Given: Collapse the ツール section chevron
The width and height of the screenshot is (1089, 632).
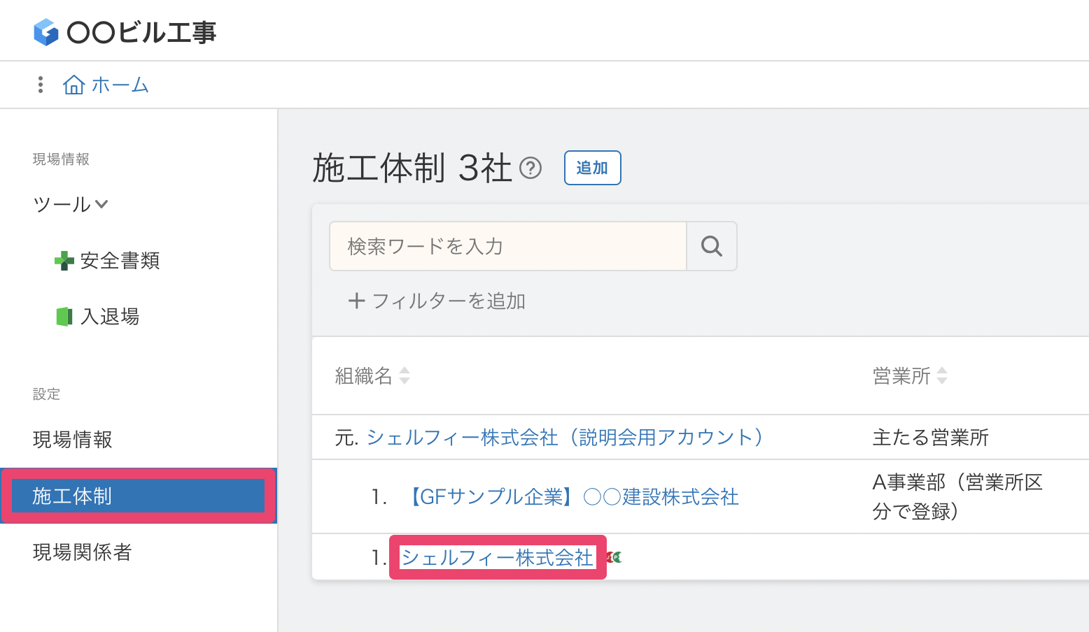Looking at the screenshot, I should (102, 204).
